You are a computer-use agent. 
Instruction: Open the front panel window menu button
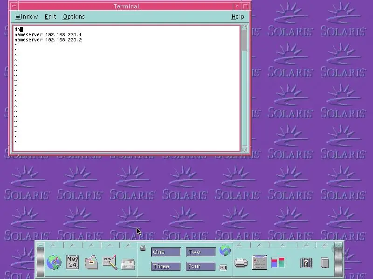(x=41, y=245)
